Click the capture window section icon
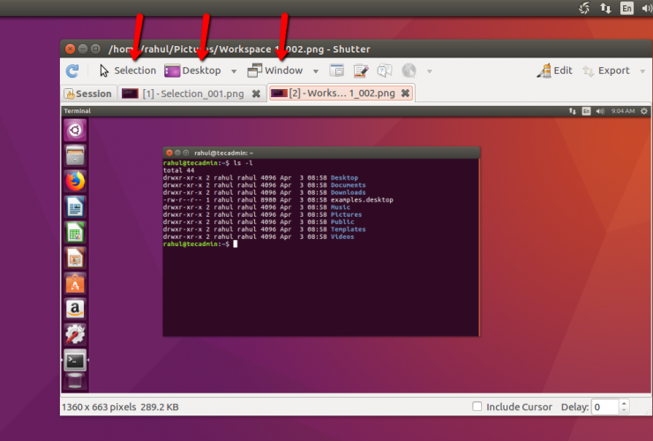This screenshot has width=653, height=441. coord(337,71)
